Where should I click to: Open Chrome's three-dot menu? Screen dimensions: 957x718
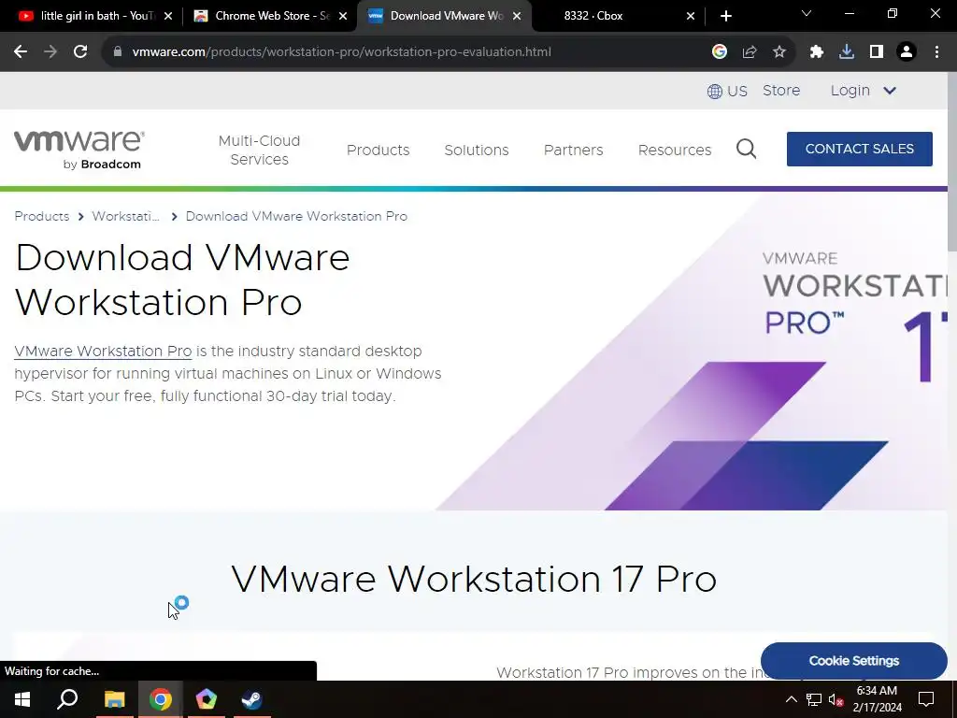click(936, 52)
